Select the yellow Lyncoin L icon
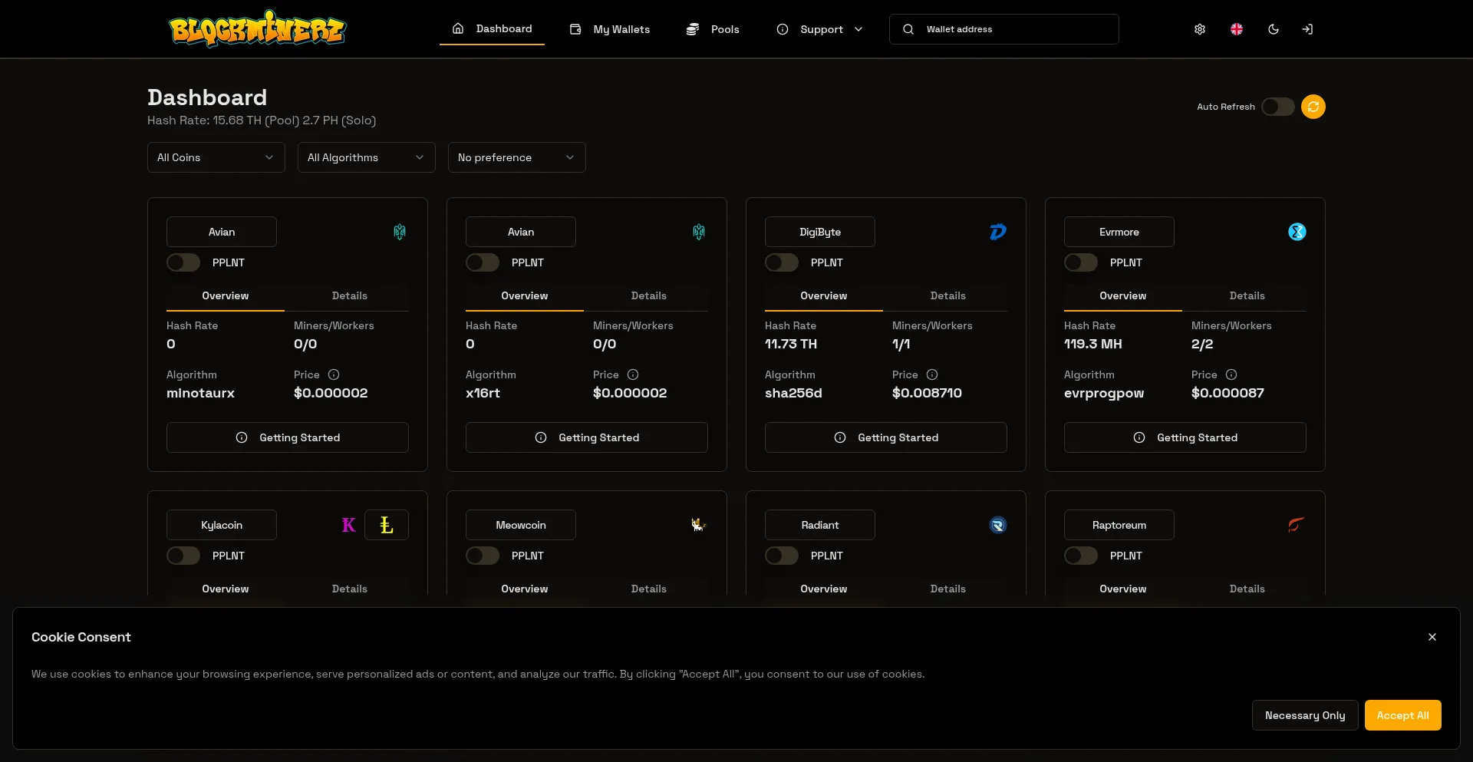The height and width of the screenshot is (762, 1473). (387, 525)
